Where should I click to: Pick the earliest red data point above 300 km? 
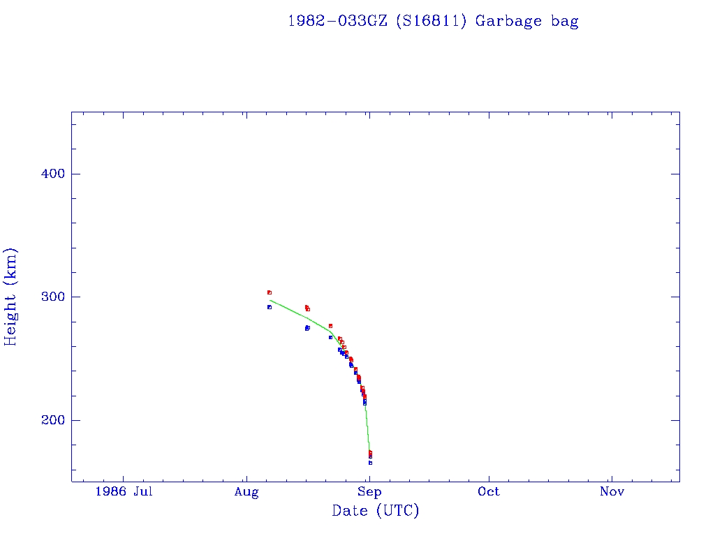coord(269,292)
